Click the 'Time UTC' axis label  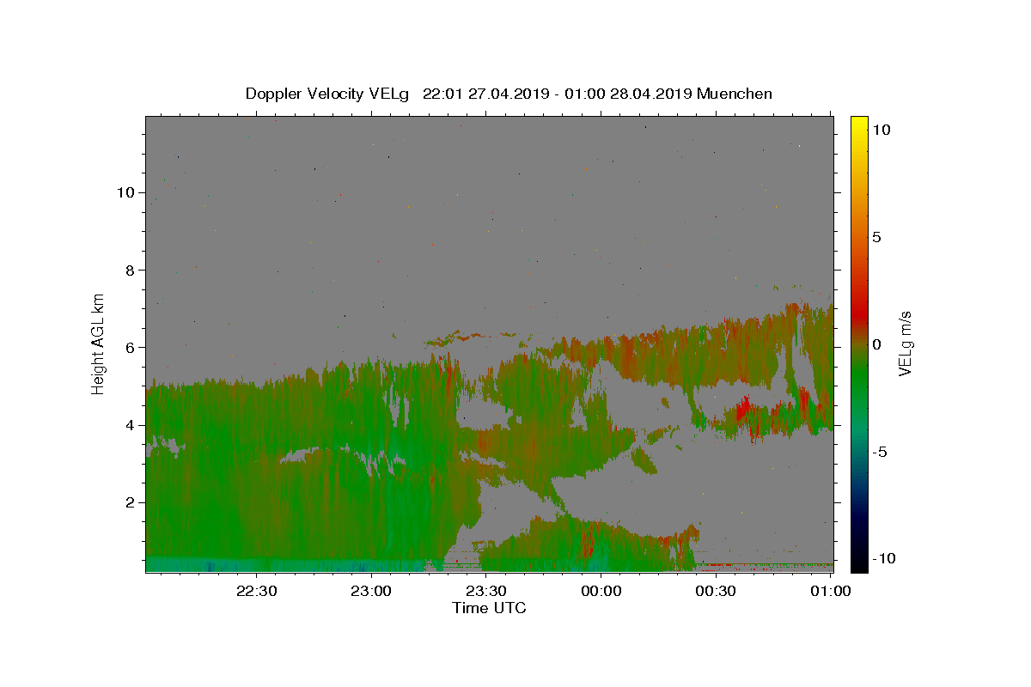pos(489,608)
